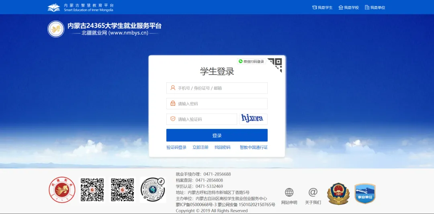Viewport: 434px width, 214px height.
Task: Click the blue 登录 button
Action: tap(217, 135)
